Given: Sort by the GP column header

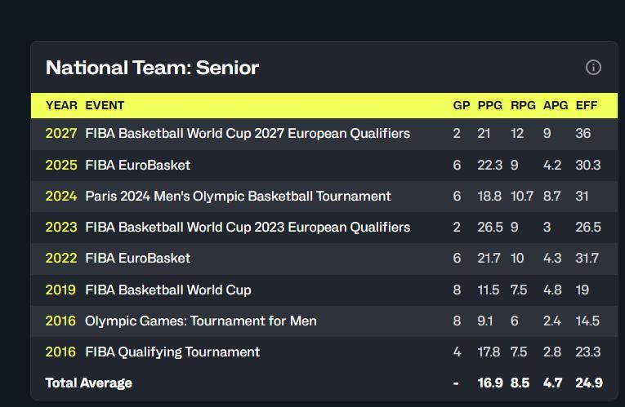Looking at the screenshot, I should pos(461,105).
